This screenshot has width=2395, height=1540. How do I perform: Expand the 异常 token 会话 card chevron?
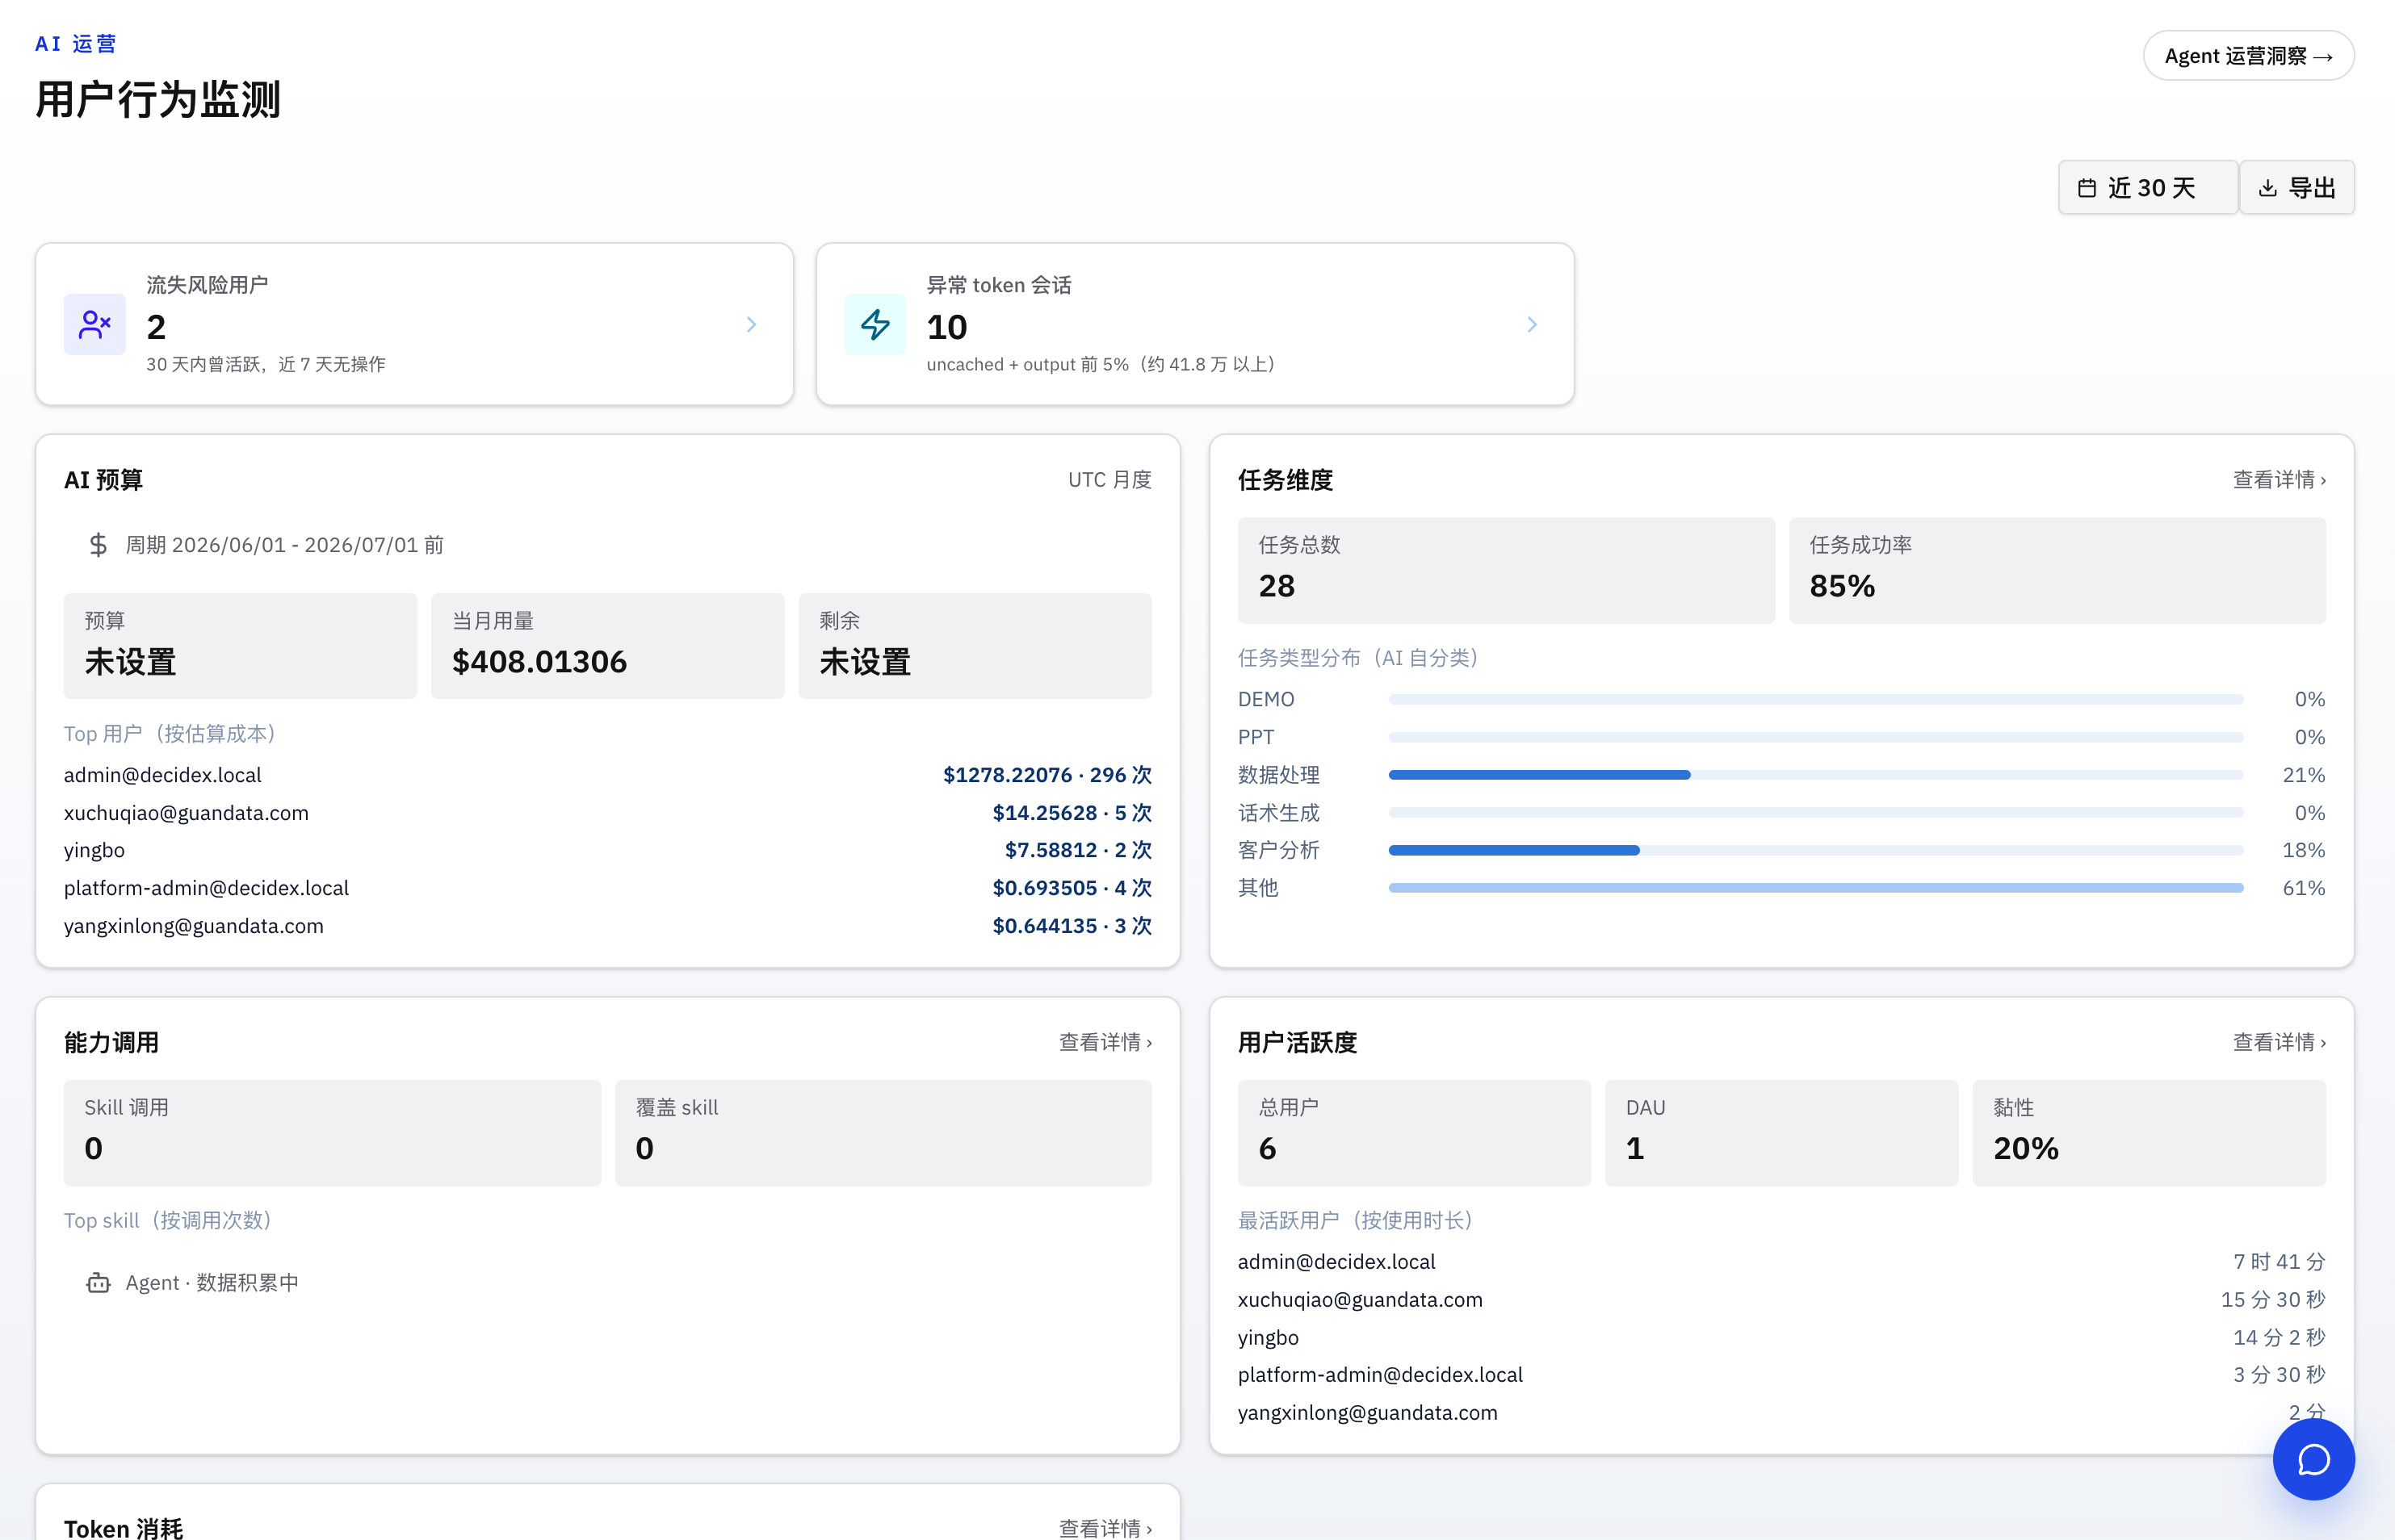coord(1532,324)
